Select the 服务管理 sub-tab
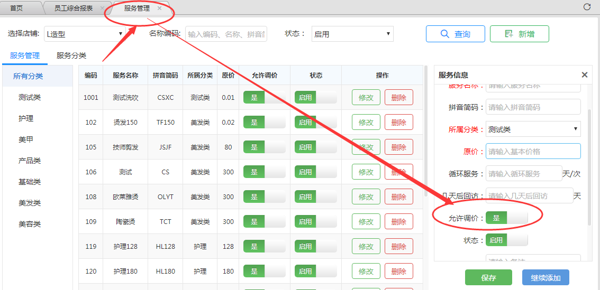Screen dimensions: 600x290 25,56
